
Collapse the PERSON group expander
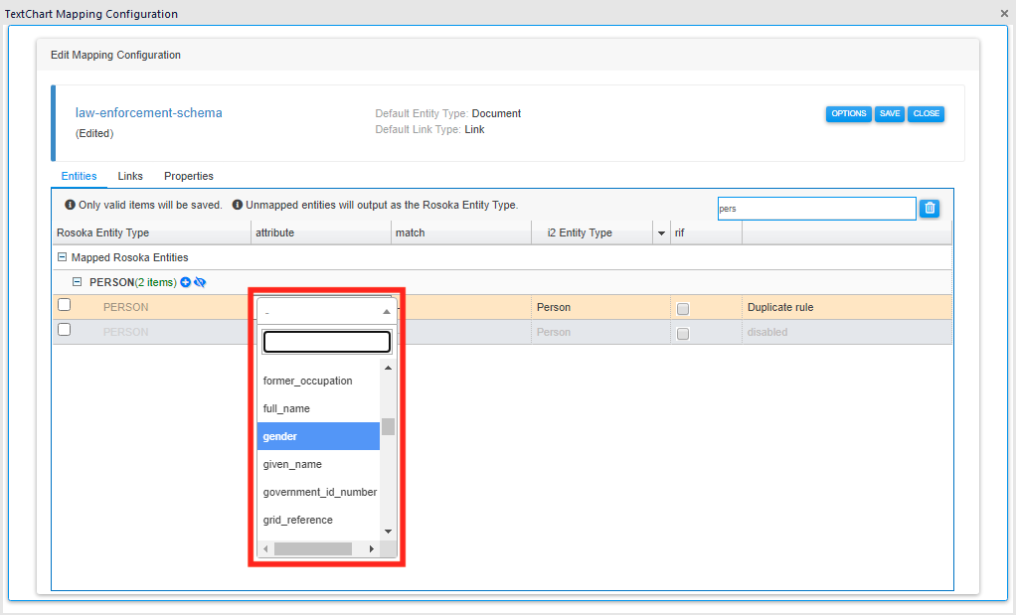pyautogui.click(x=77, y=282)
